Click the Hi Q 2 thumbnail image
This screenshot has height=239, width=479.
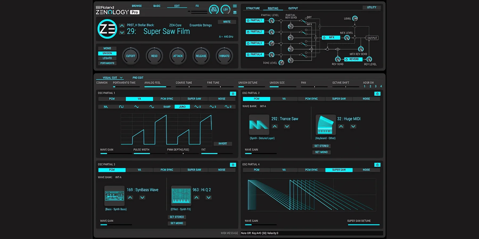[x=181, y=196]
